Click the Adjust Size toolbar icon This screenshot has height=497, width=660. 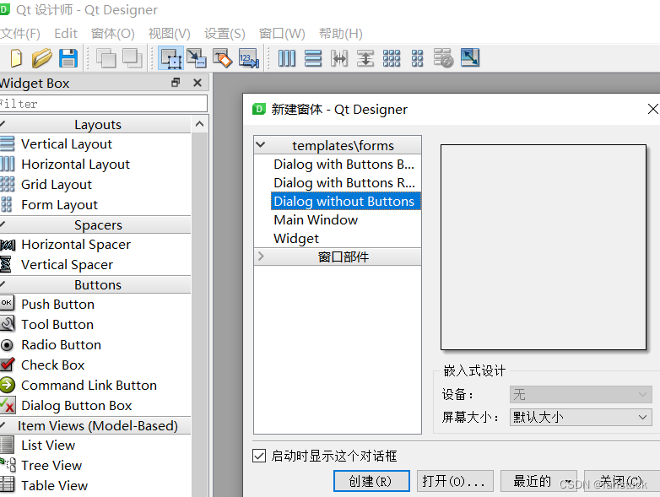point(470,58)
